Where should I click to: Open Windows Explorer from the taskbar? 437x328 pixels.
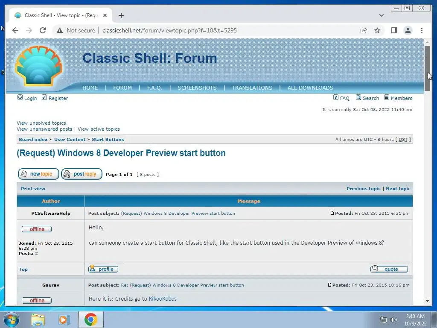pos(38,319)
